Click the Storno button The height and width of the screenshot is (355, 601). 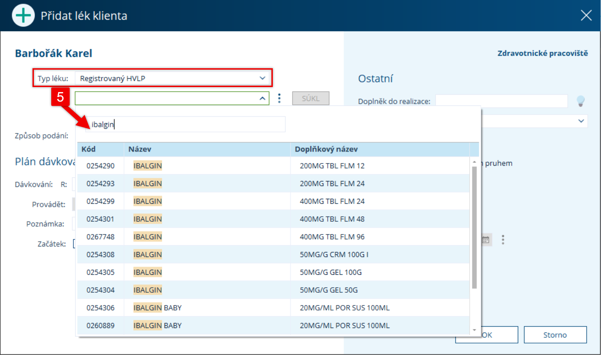[555, 335]
